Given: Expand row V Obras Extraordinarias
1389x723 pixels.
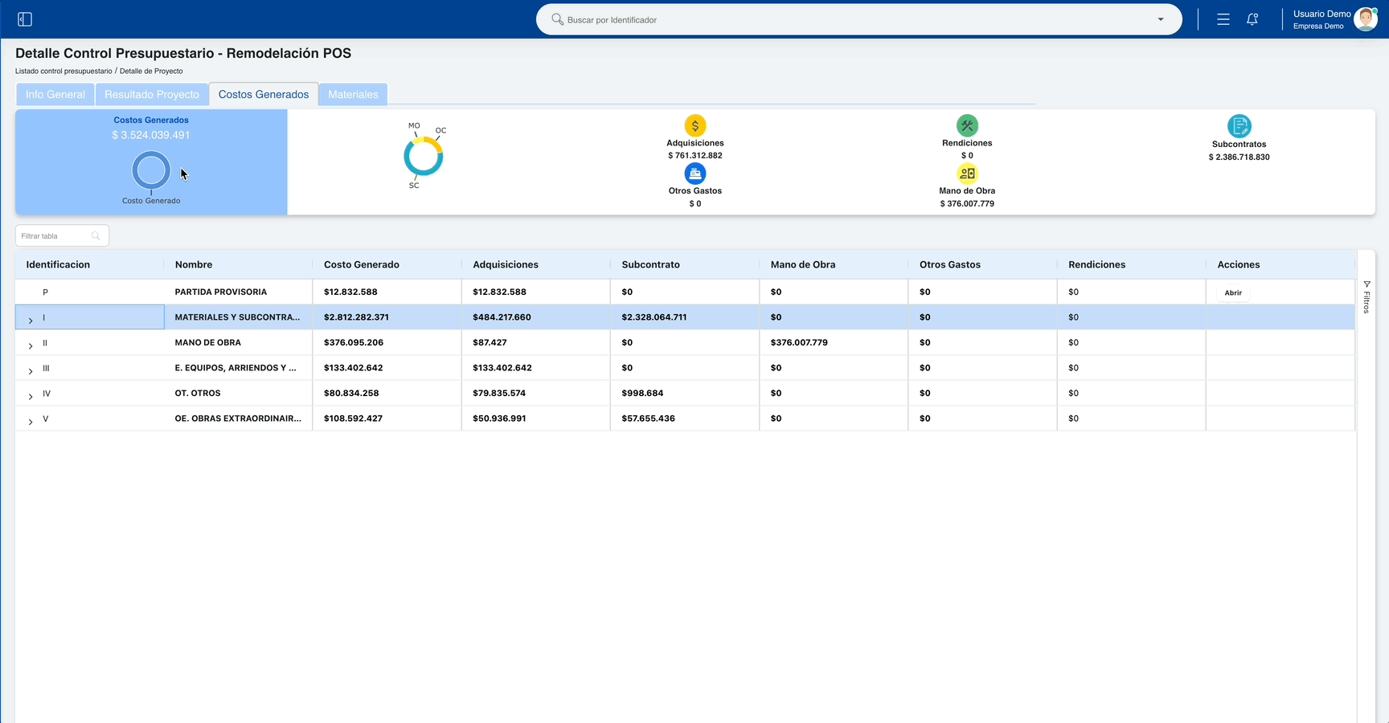Looking at the screenshot, I should pyautogui.click(x=31, y=422).
